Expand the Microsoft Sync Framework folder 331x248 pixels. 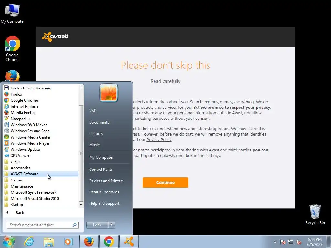(x=41, y=192)
